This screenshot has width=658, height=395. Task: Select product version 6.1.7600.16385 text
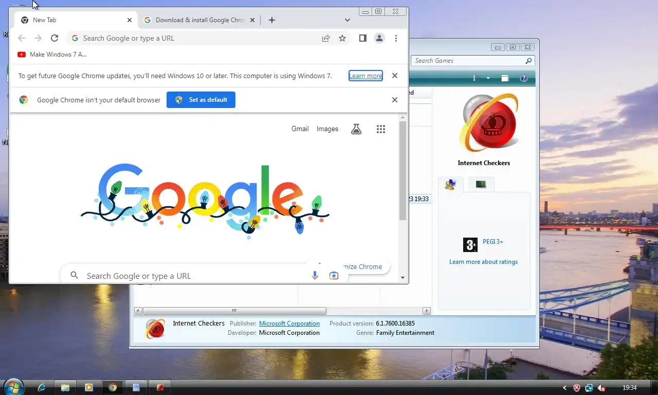click(x=395, y=324)
